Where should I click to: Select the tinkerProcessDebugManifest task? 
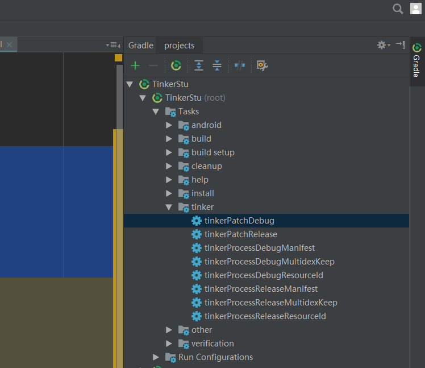[x=259, y=248]
